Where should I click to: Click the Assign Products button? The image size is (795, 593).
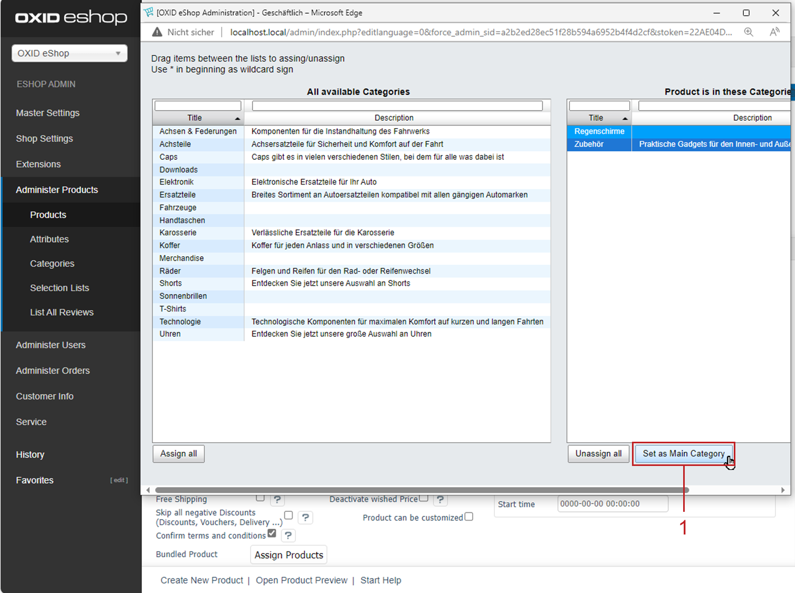pyautogui.click(x=289, y=555)
